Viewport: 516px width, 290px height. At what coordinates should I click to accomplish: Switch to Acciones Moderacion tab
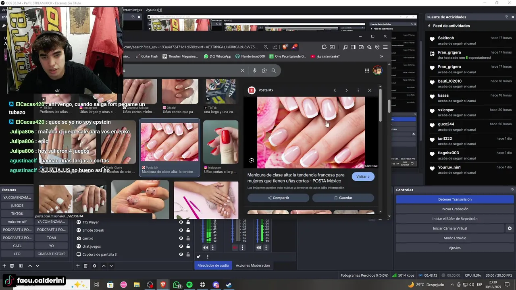coord(253,265)
